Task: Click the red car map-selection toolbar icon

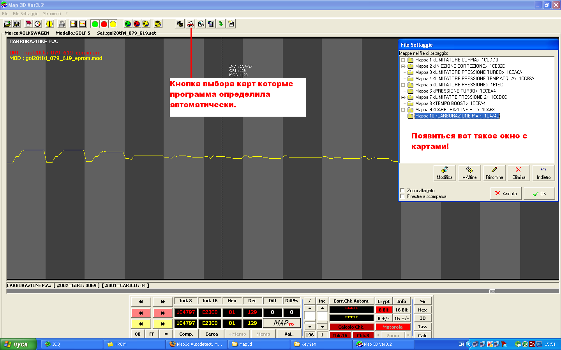Action: click(x=191, y=24)
